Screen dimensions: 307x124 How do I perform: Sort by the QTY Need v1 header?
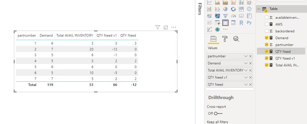click(107, 35)
